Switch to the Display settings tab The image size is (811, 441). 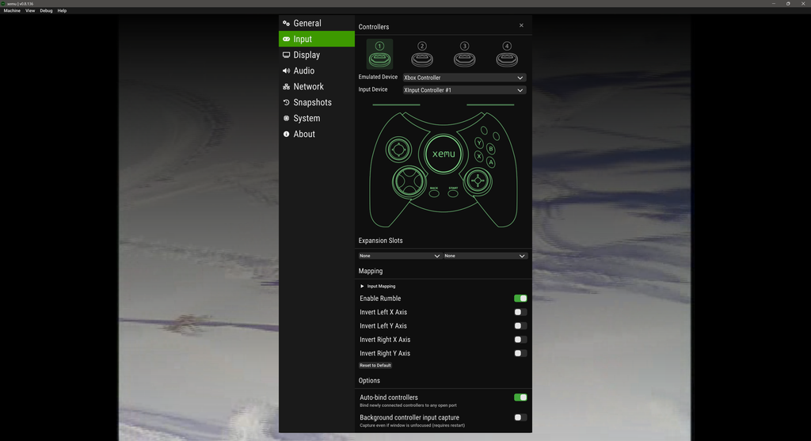coord(317,55)
